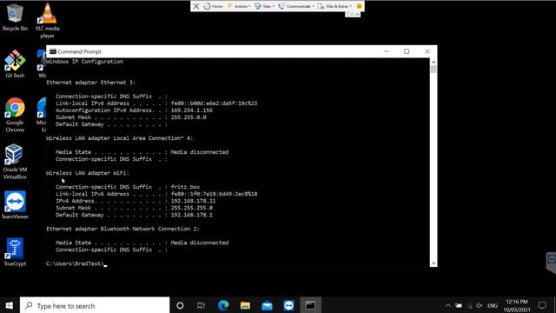Viewport: 556px width, 313px height.
Task: Show hidden system tray icons
Action: point(448,305)
